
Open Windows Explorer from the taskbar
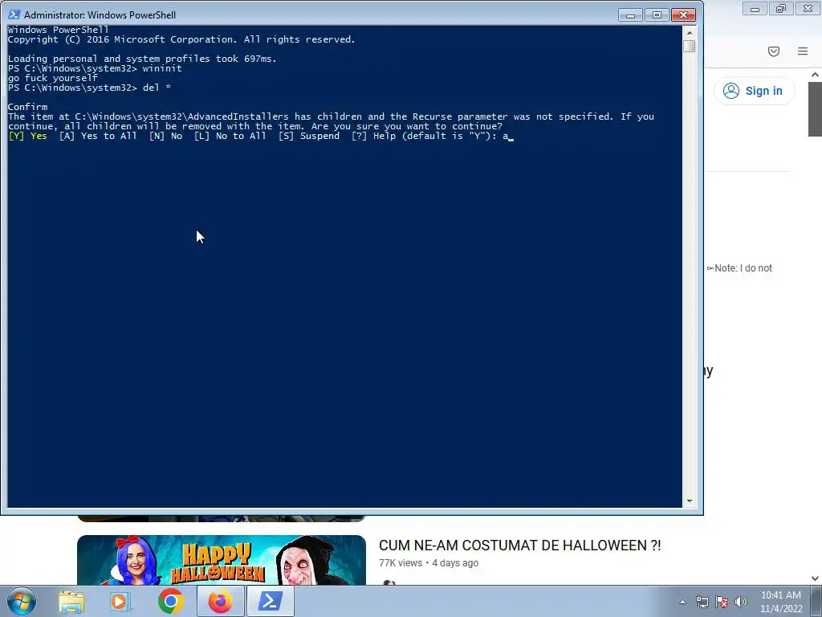point(71,601)
